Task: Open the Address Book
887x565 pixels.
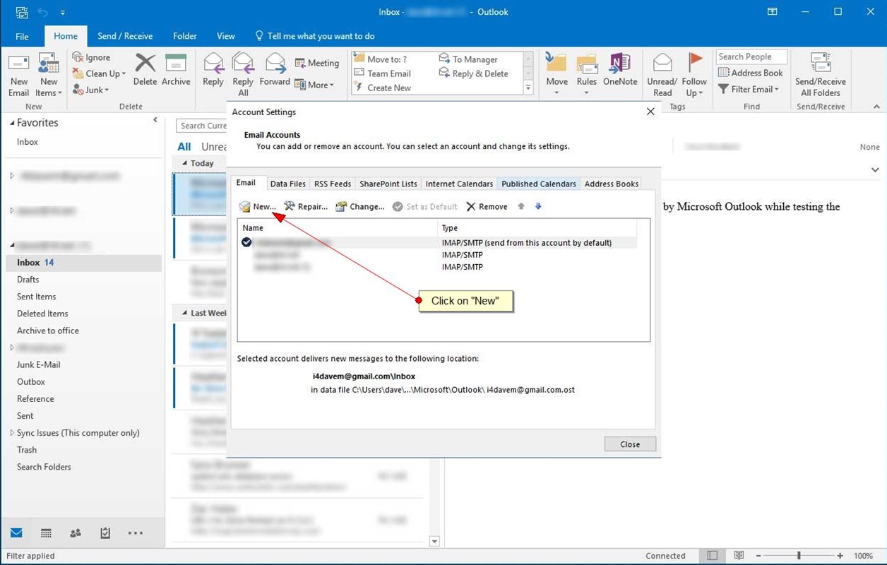Action: (750, 73)
